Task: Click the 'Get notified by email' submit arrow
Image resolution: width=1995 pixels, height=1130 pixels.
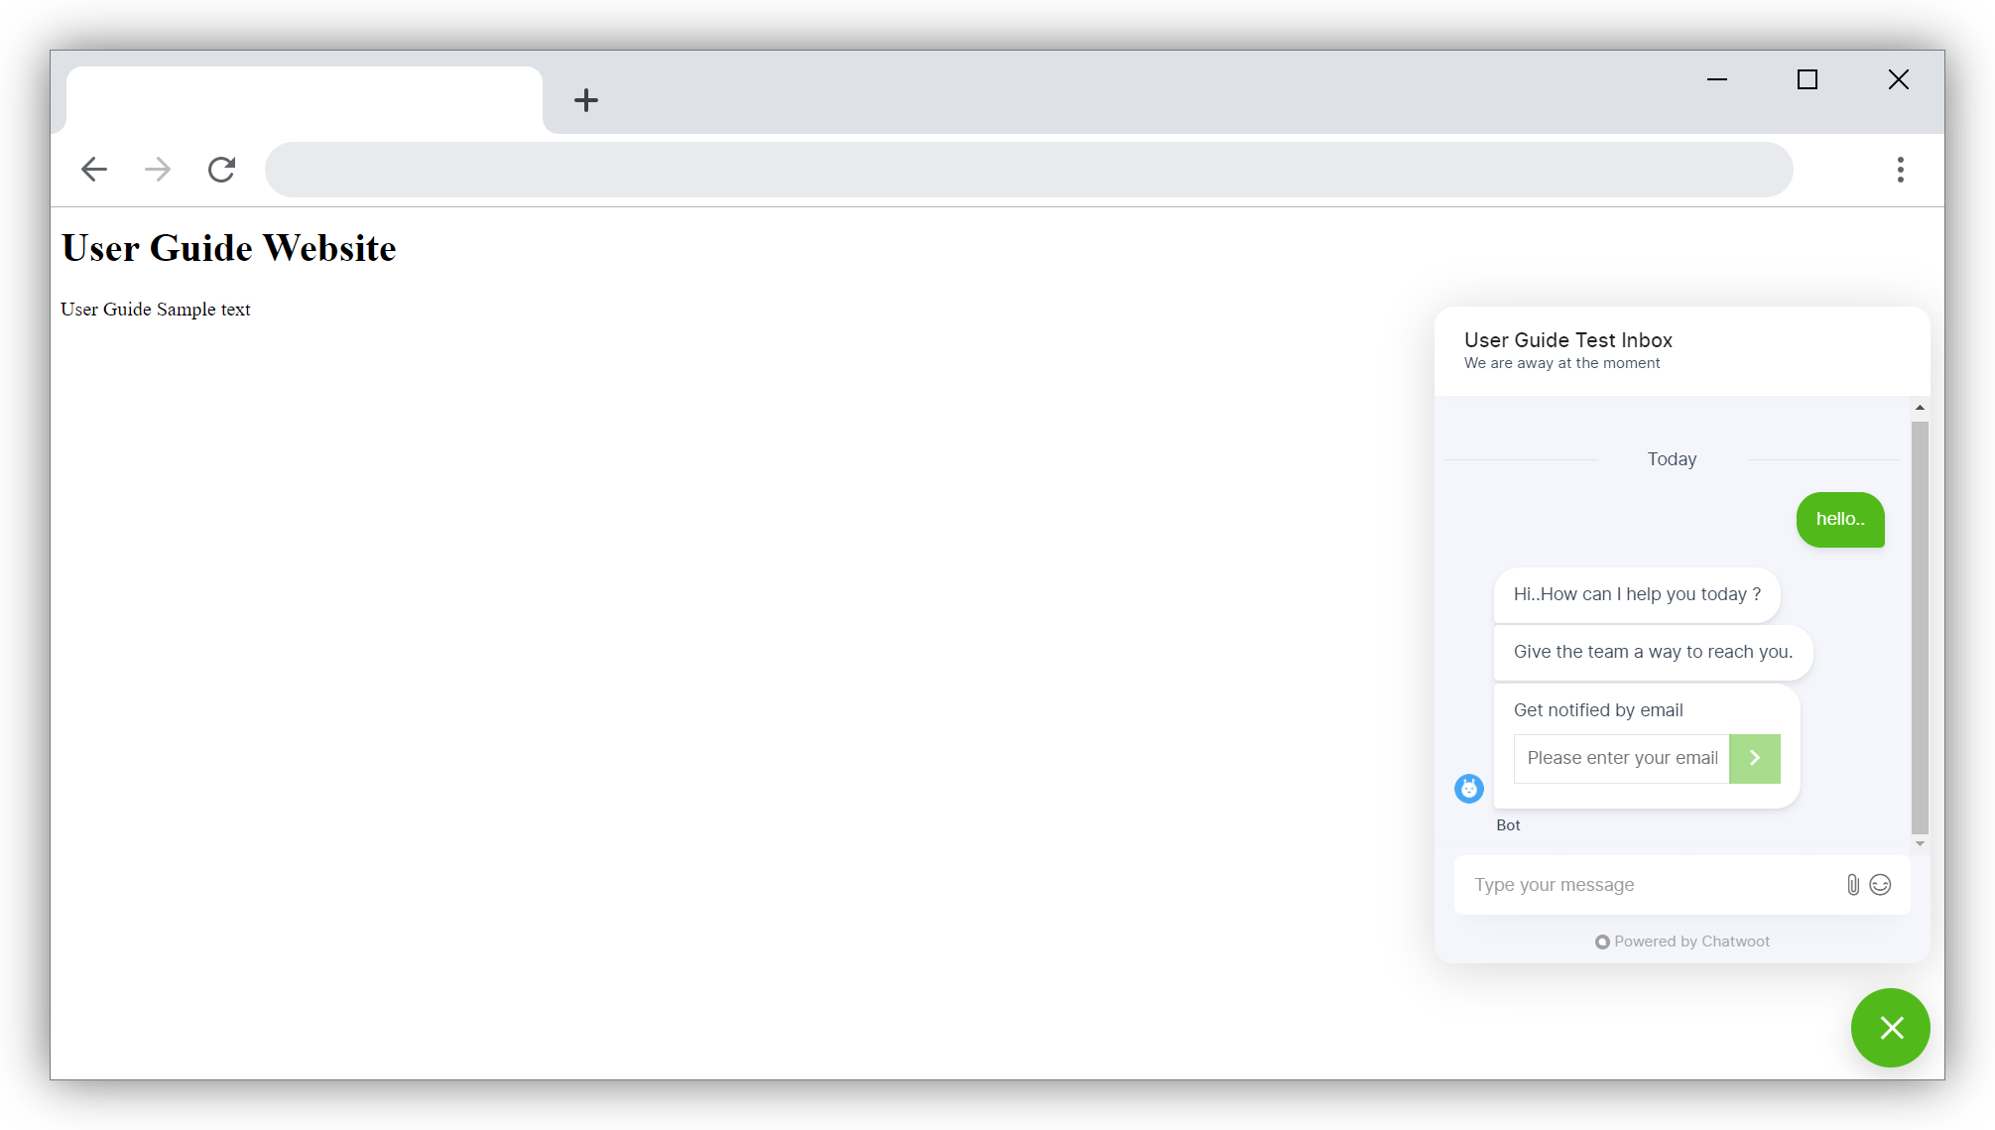Action: point(1754,757)
